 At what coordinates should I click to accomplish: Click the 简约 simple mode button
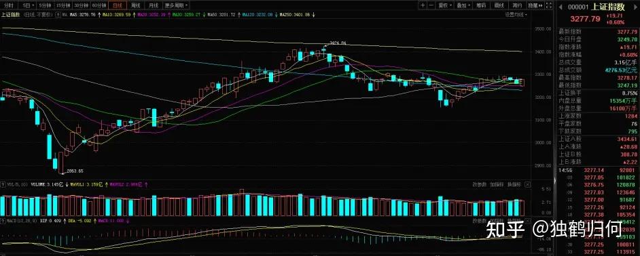[x=517, y=5]
